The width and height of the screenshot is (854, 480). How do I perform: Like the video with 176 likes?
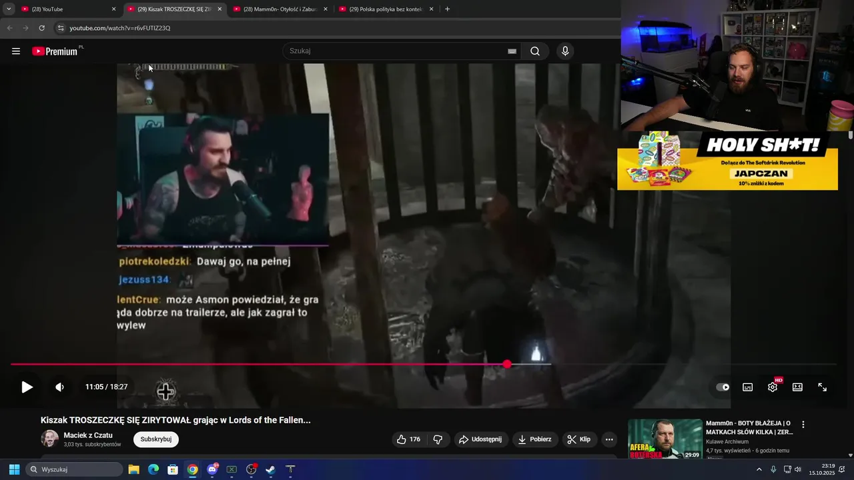(x=408, y=439)
